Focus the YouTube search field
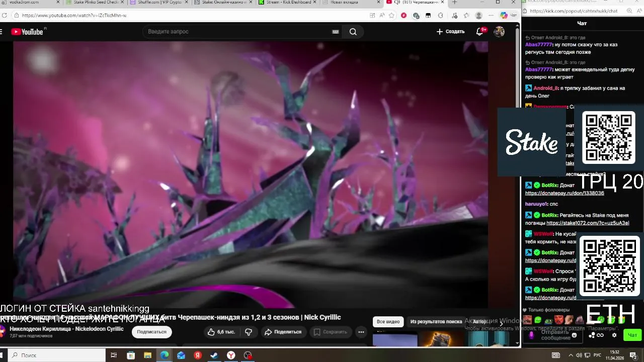The image size is (644, 362). pos(236,32)
